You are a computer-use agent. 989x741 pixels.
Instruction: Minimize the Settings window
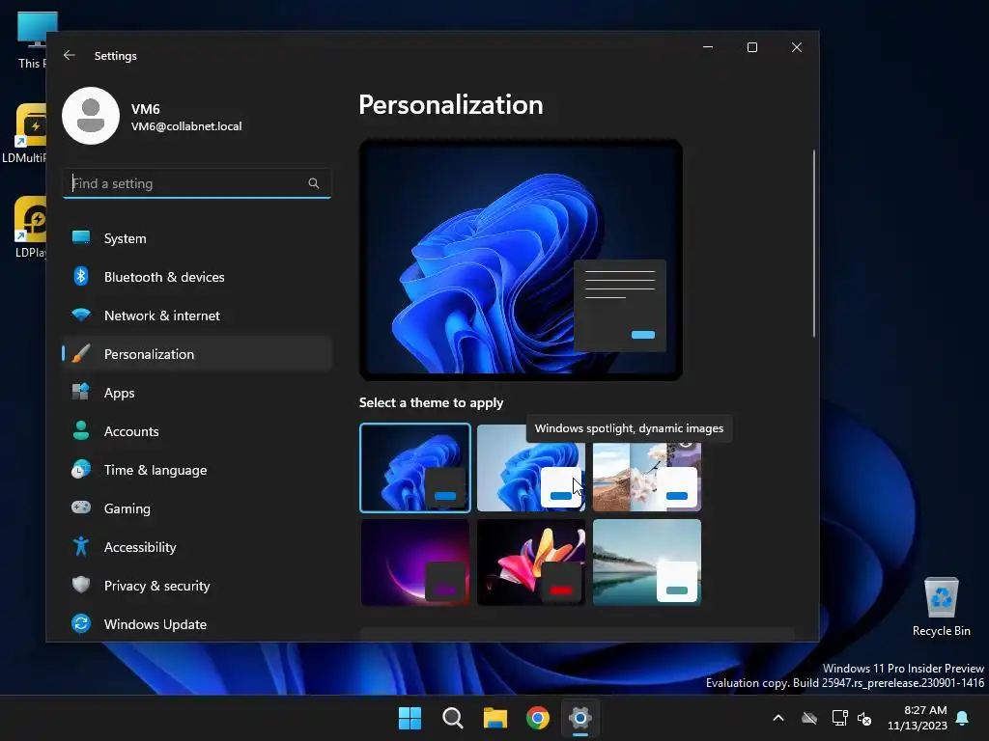pyautogui.click(x=708, y=47)
